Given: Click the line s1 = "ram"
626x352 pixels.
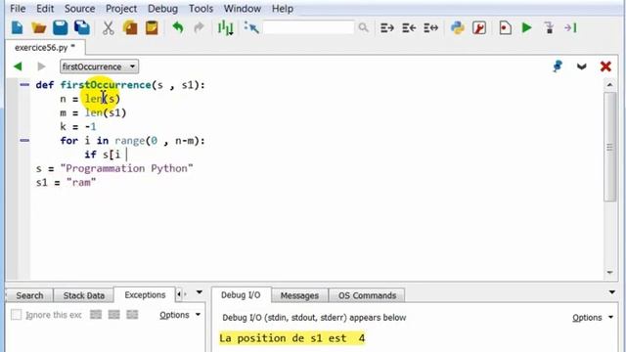Looking at the screenshot, I should click(66, 183).
